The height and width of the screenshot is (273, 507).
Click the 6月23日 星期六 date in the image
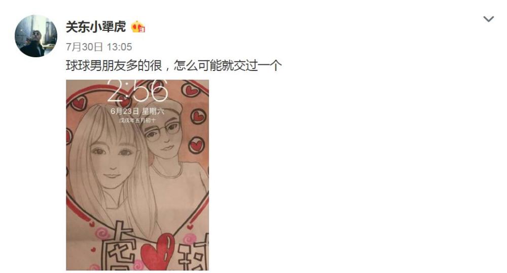pyautogui.click(x=137, y=111)
